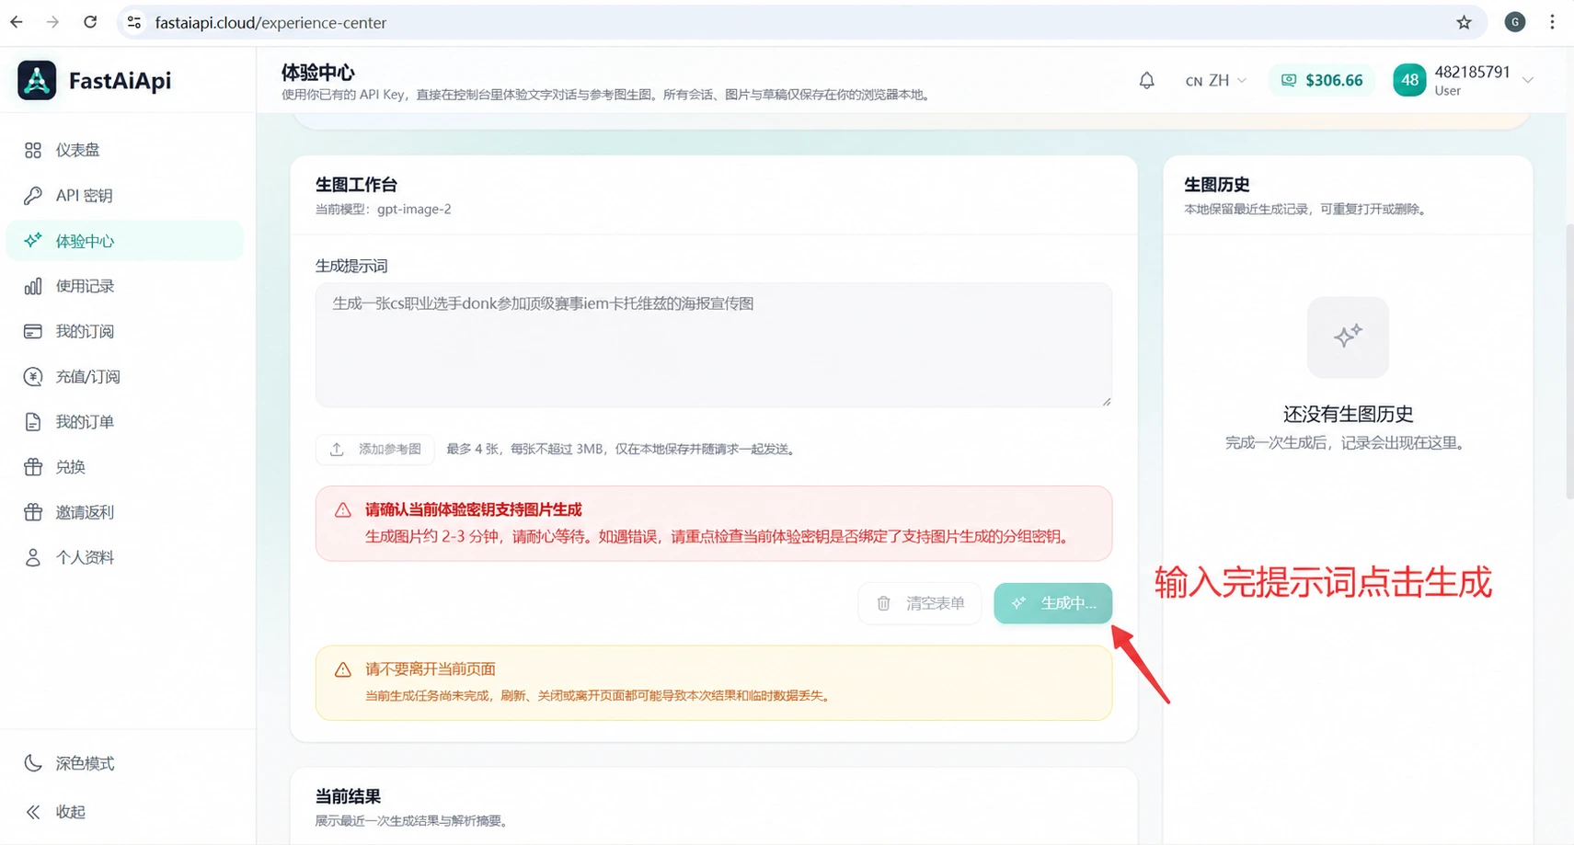Click the prompt text area resize handle
Viewport: 1574px width, 845px height.
pos(1106,401)
